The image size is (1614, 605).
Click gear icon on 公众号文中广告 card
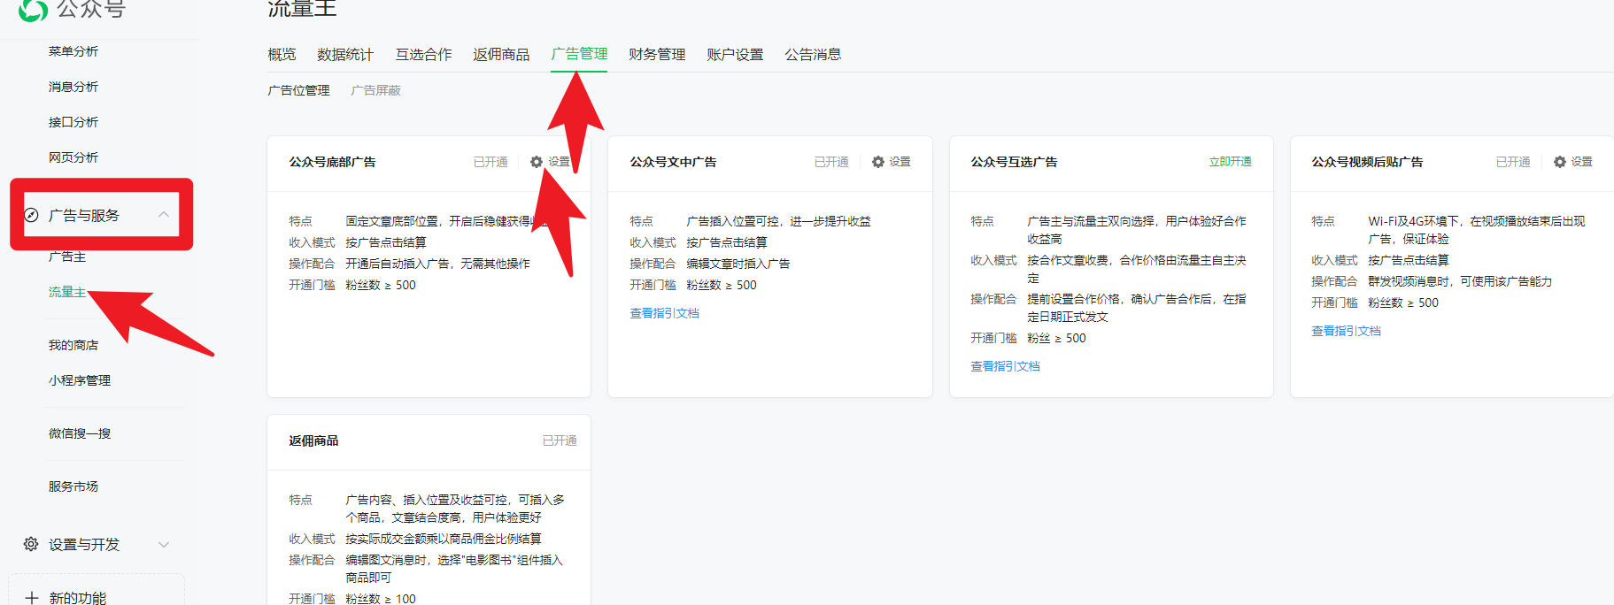878,162
